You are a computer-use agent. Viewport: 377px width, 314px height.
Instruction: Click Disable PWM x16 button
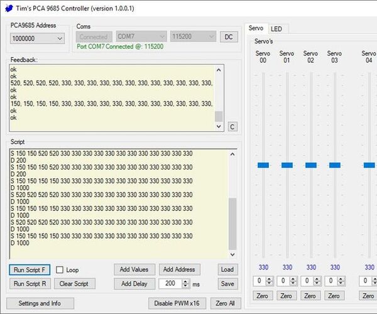pyautogui.click(x=177, y=303)
